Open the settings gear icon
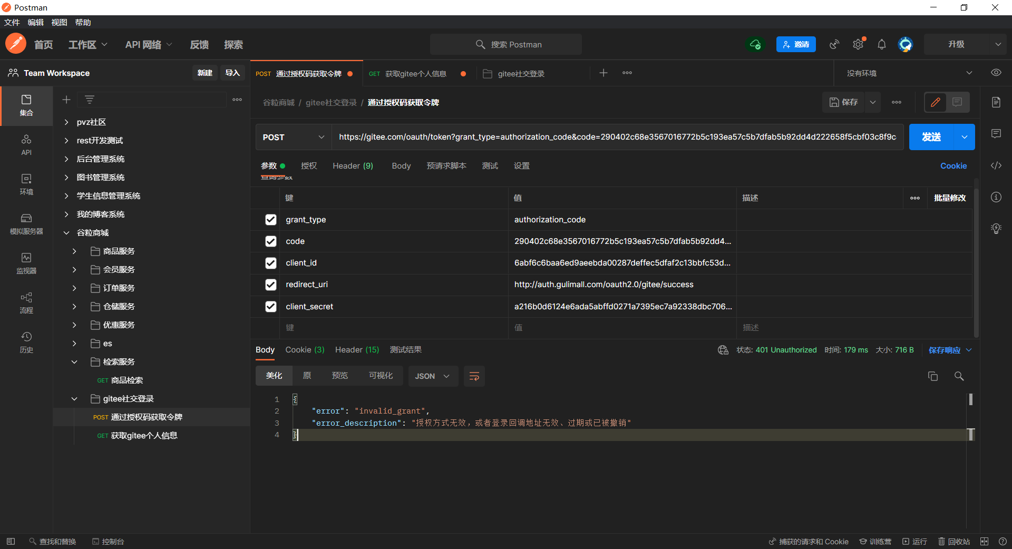Screen dimensions: 1012x549 click(x=858, y=44)
